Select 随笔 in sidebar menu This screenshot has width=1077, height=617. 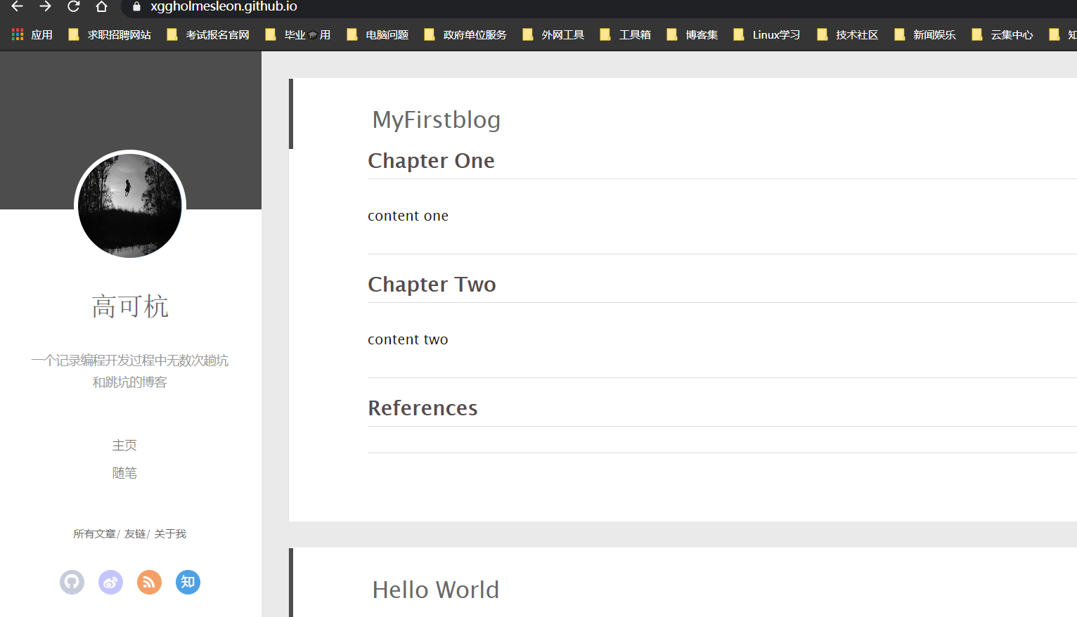click(124, 473)
